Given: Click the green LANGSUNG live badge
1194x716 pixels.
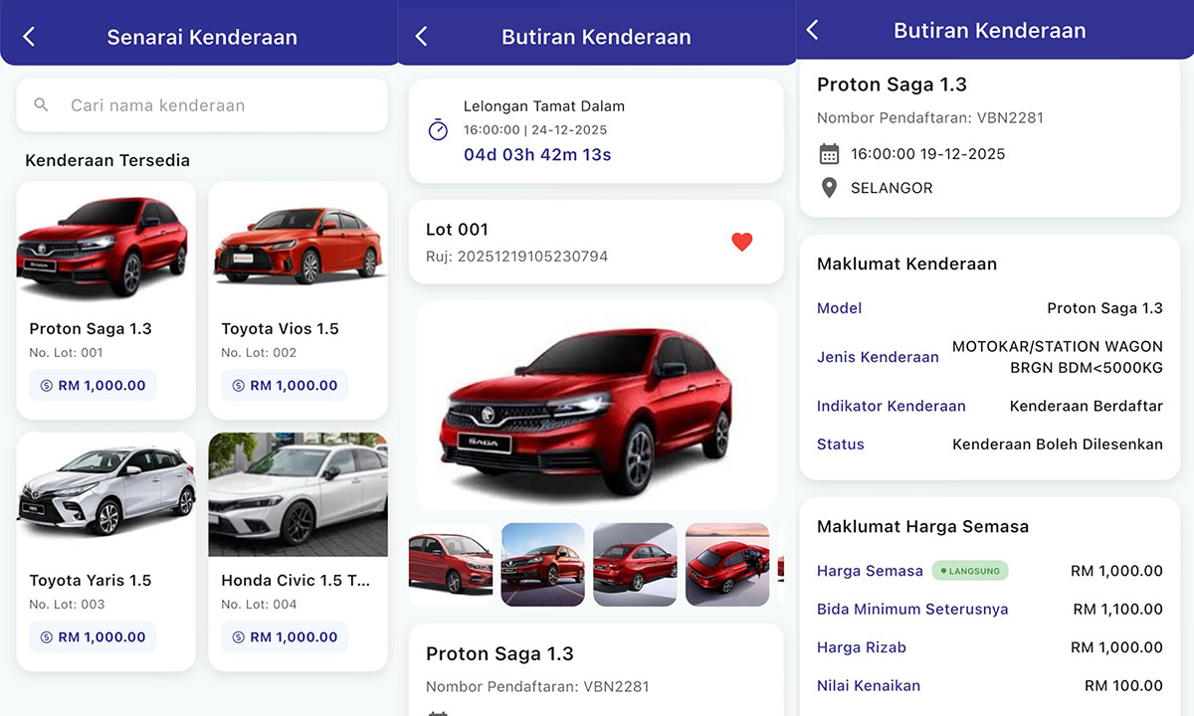Looking at the screenshot, I should 970,571.
